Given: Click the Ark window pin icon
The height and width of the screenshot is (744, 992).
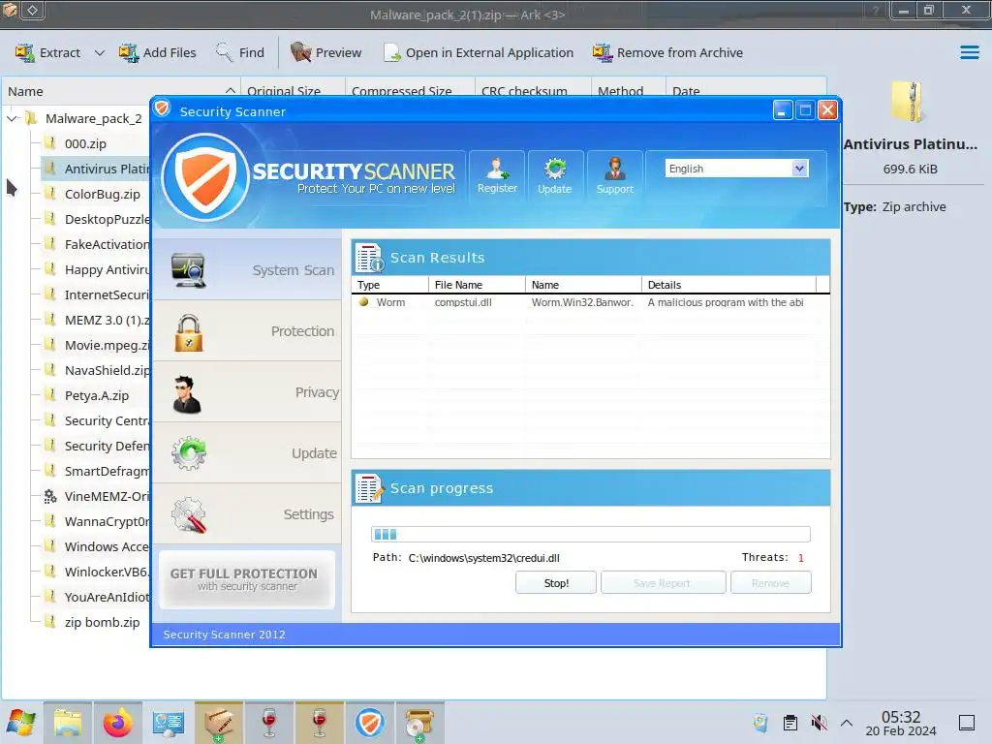Looking at the screenshot, I should point(33,10).
